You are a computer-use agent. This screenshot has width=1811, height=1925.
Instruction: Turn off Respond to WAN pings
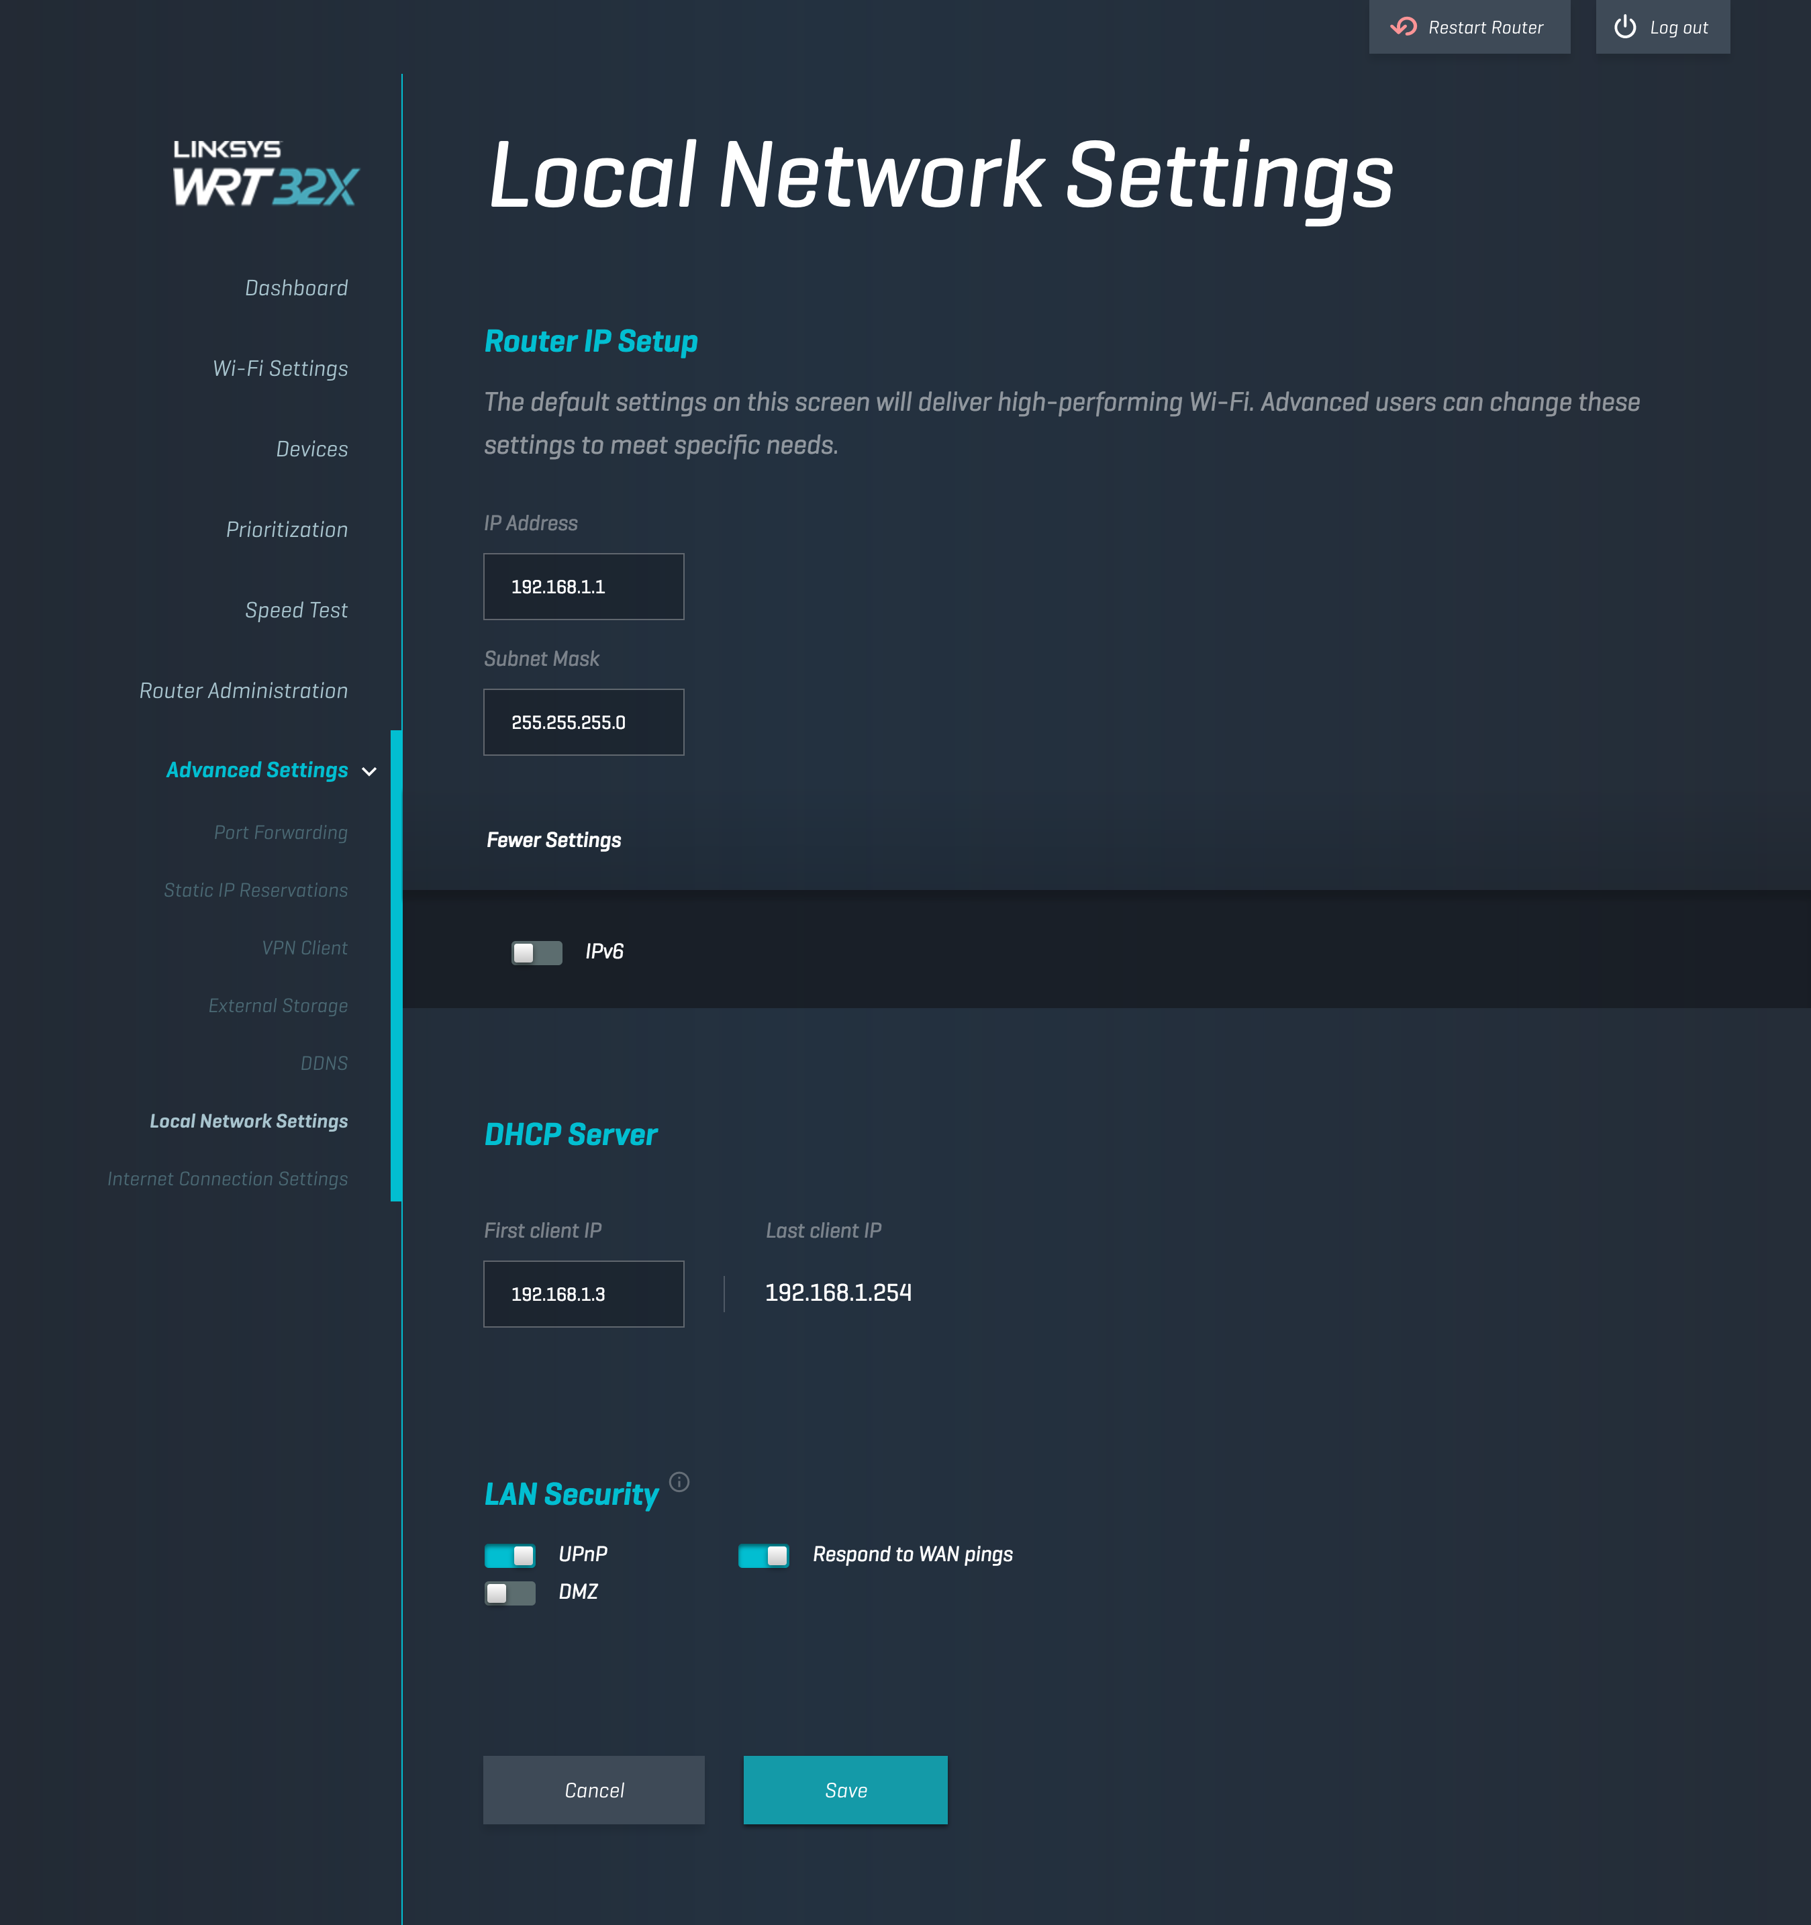pos(763,1555)
